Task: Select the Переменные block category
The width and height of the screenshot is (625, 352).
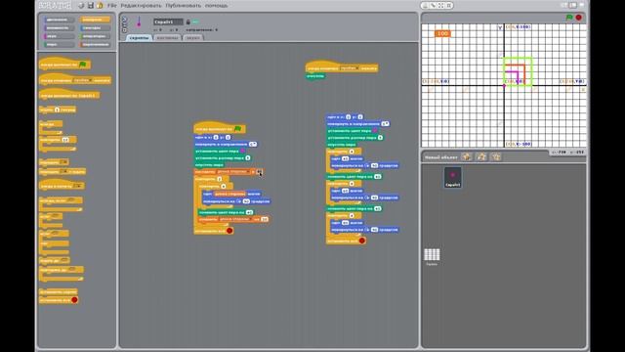Action: click(x=95, y=45)
